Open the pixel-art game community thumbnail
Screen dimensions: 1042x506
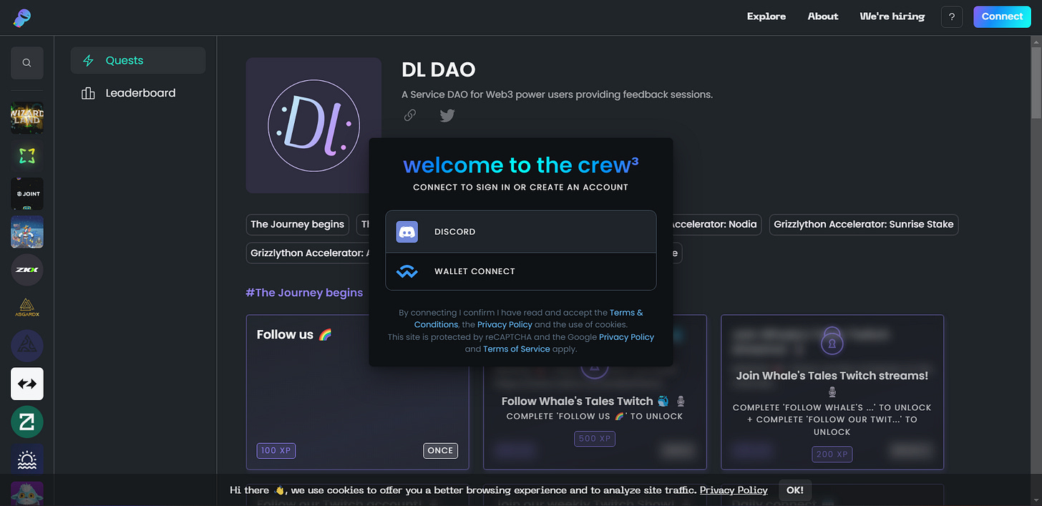point(27,232)
